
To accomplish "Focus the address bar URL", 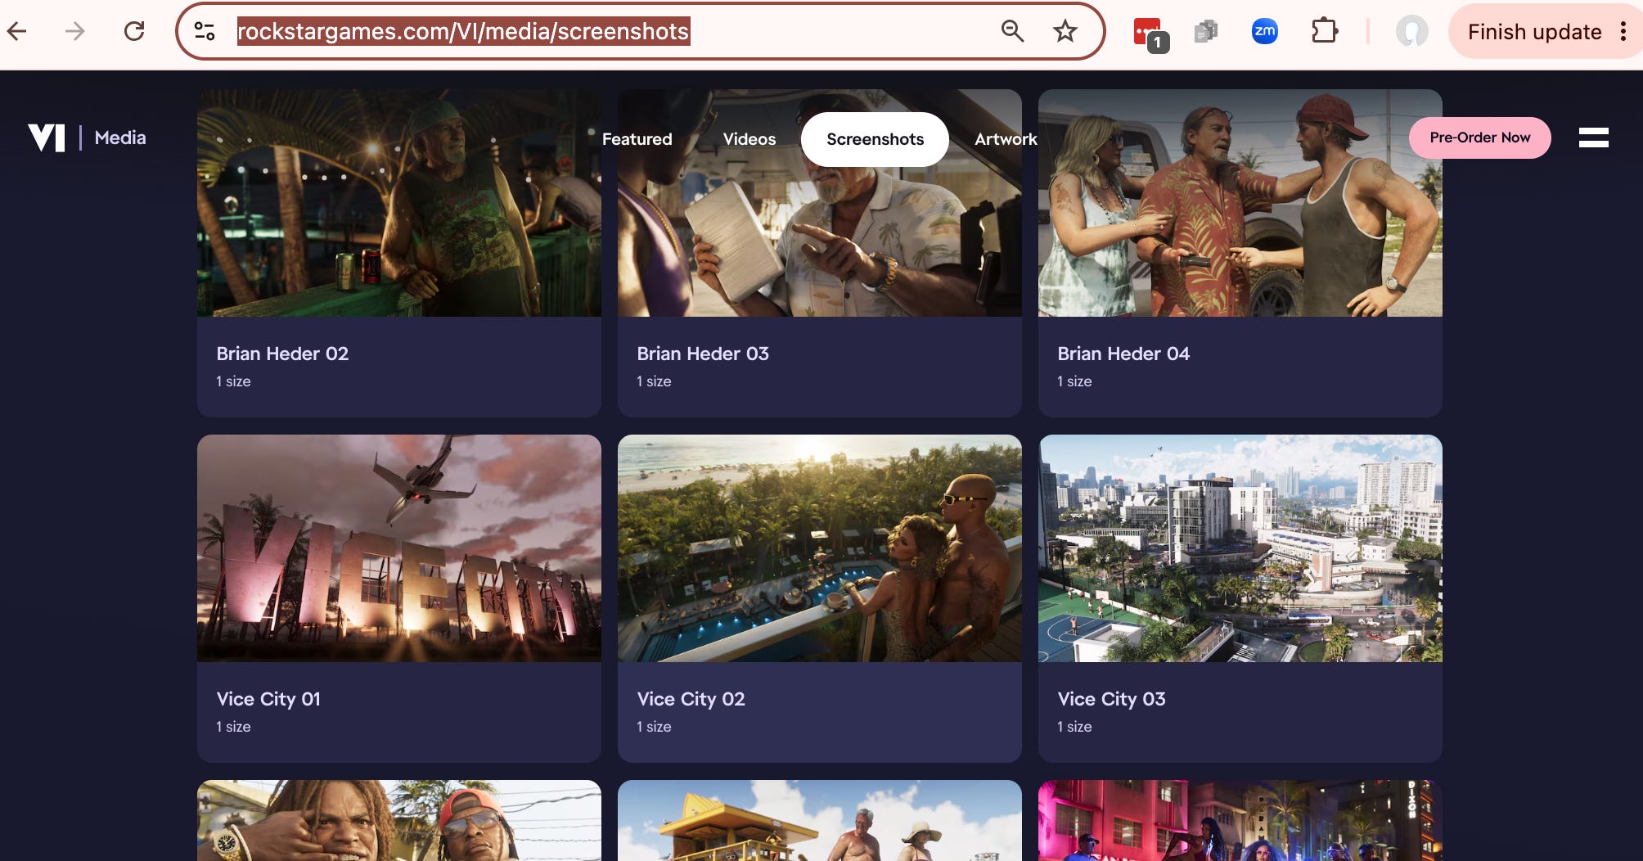I will point(463,32).
